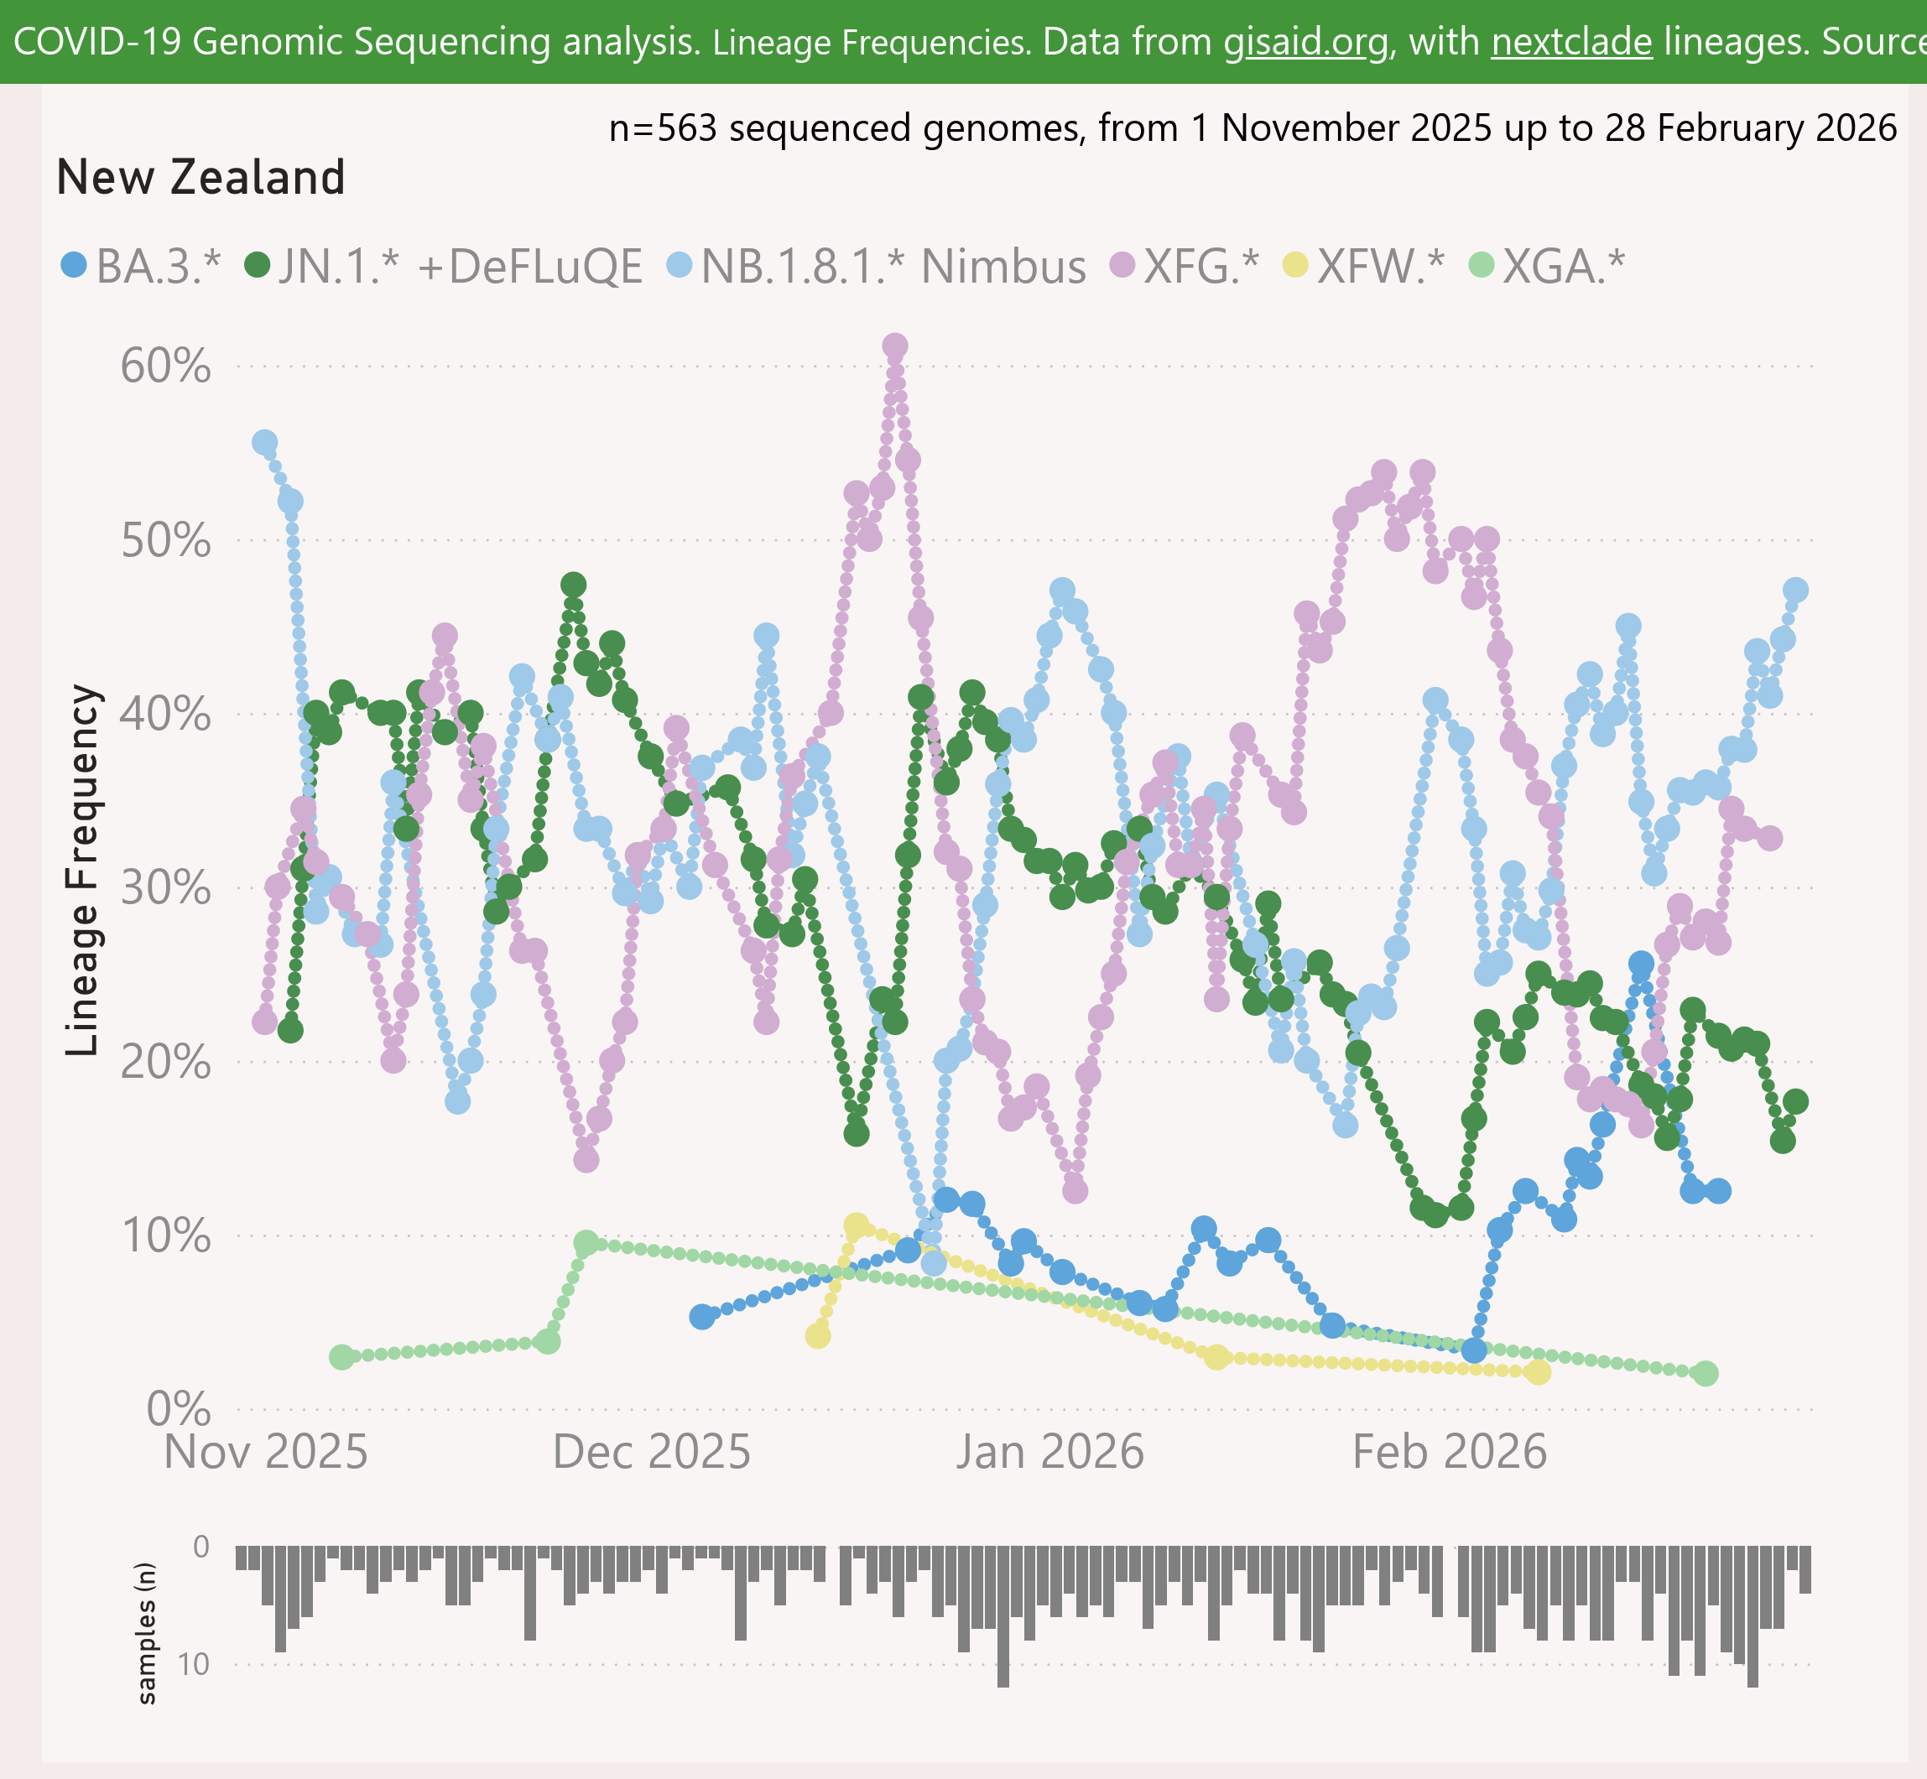Click the 60% y-axis label

tap(165, 367)
